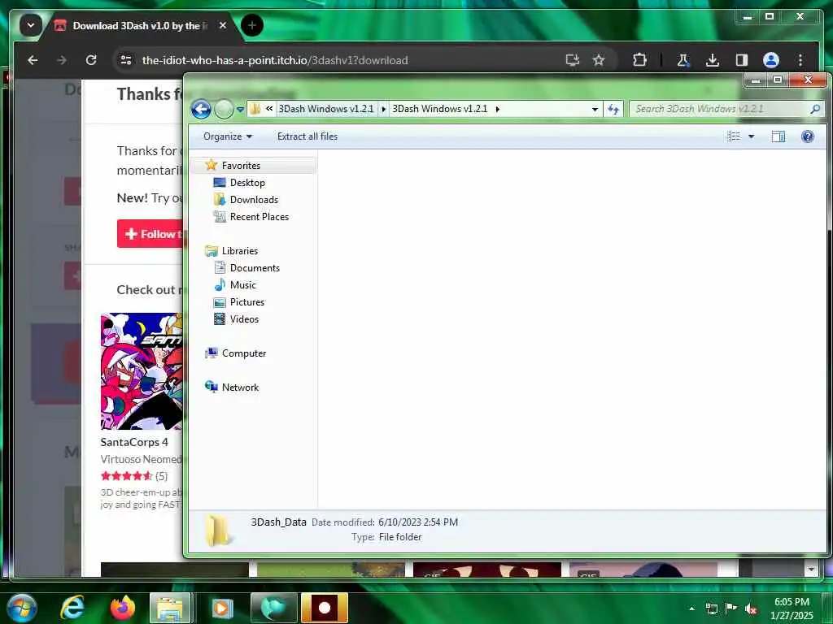Bookmark this page with star icon
The width and height of the screenshot is (833, 624).
(x=599, y=60)
